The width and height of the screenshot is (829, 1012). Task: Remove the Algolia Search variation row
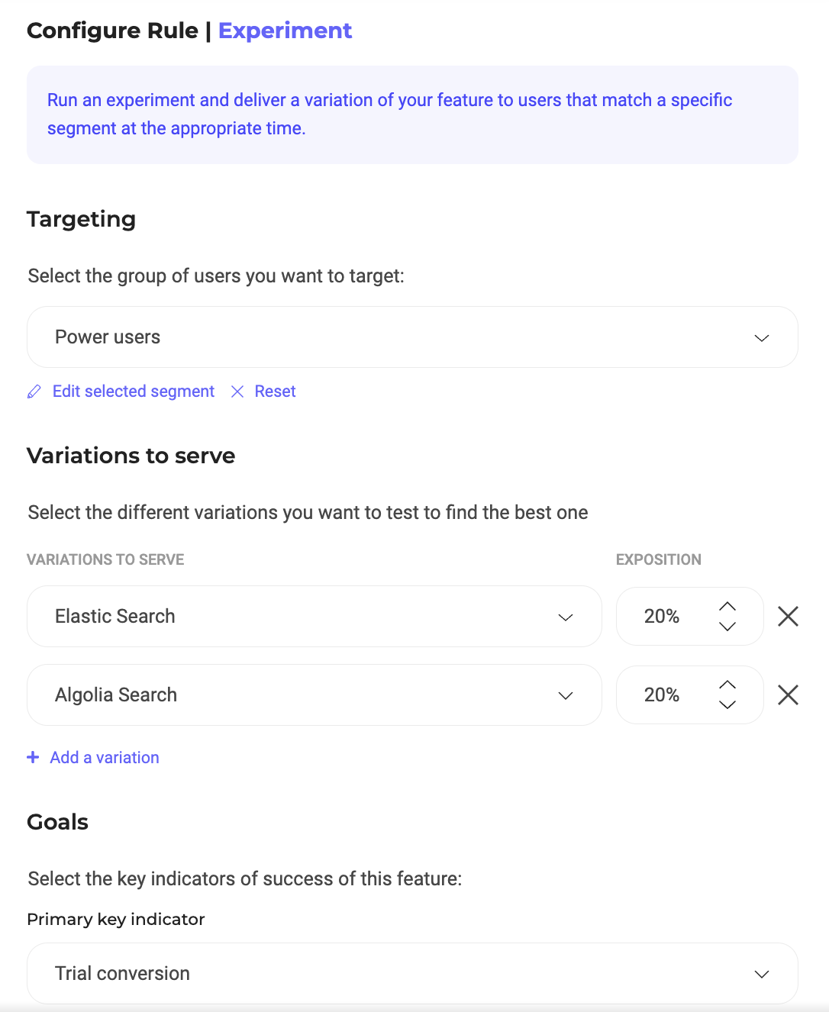pos(788,695)
